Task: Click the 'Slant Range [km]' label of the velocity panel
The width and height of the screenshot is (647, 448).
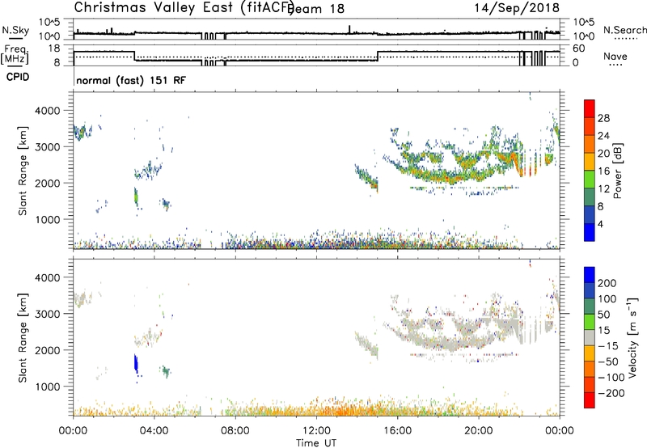Action: click(x=23, y=337)
